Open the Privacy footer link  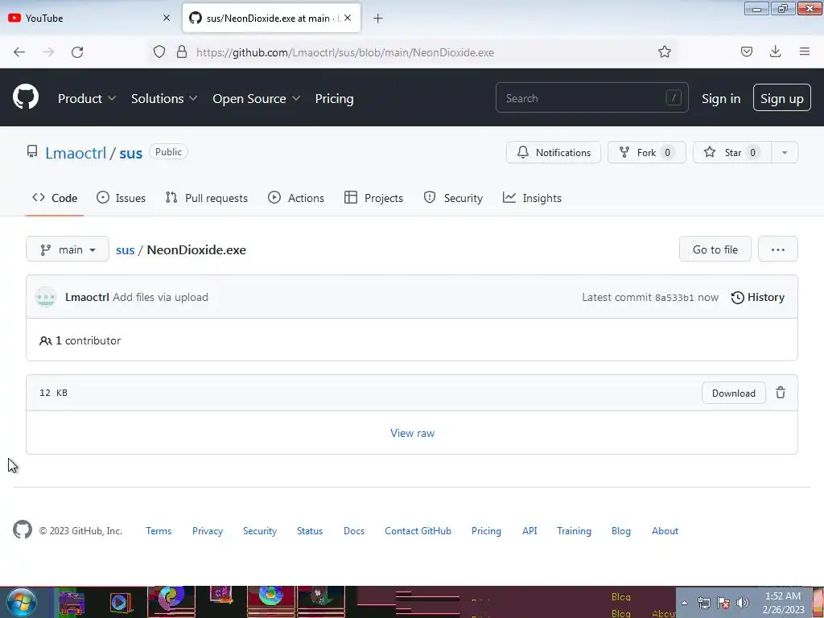[x=208, y=531]
